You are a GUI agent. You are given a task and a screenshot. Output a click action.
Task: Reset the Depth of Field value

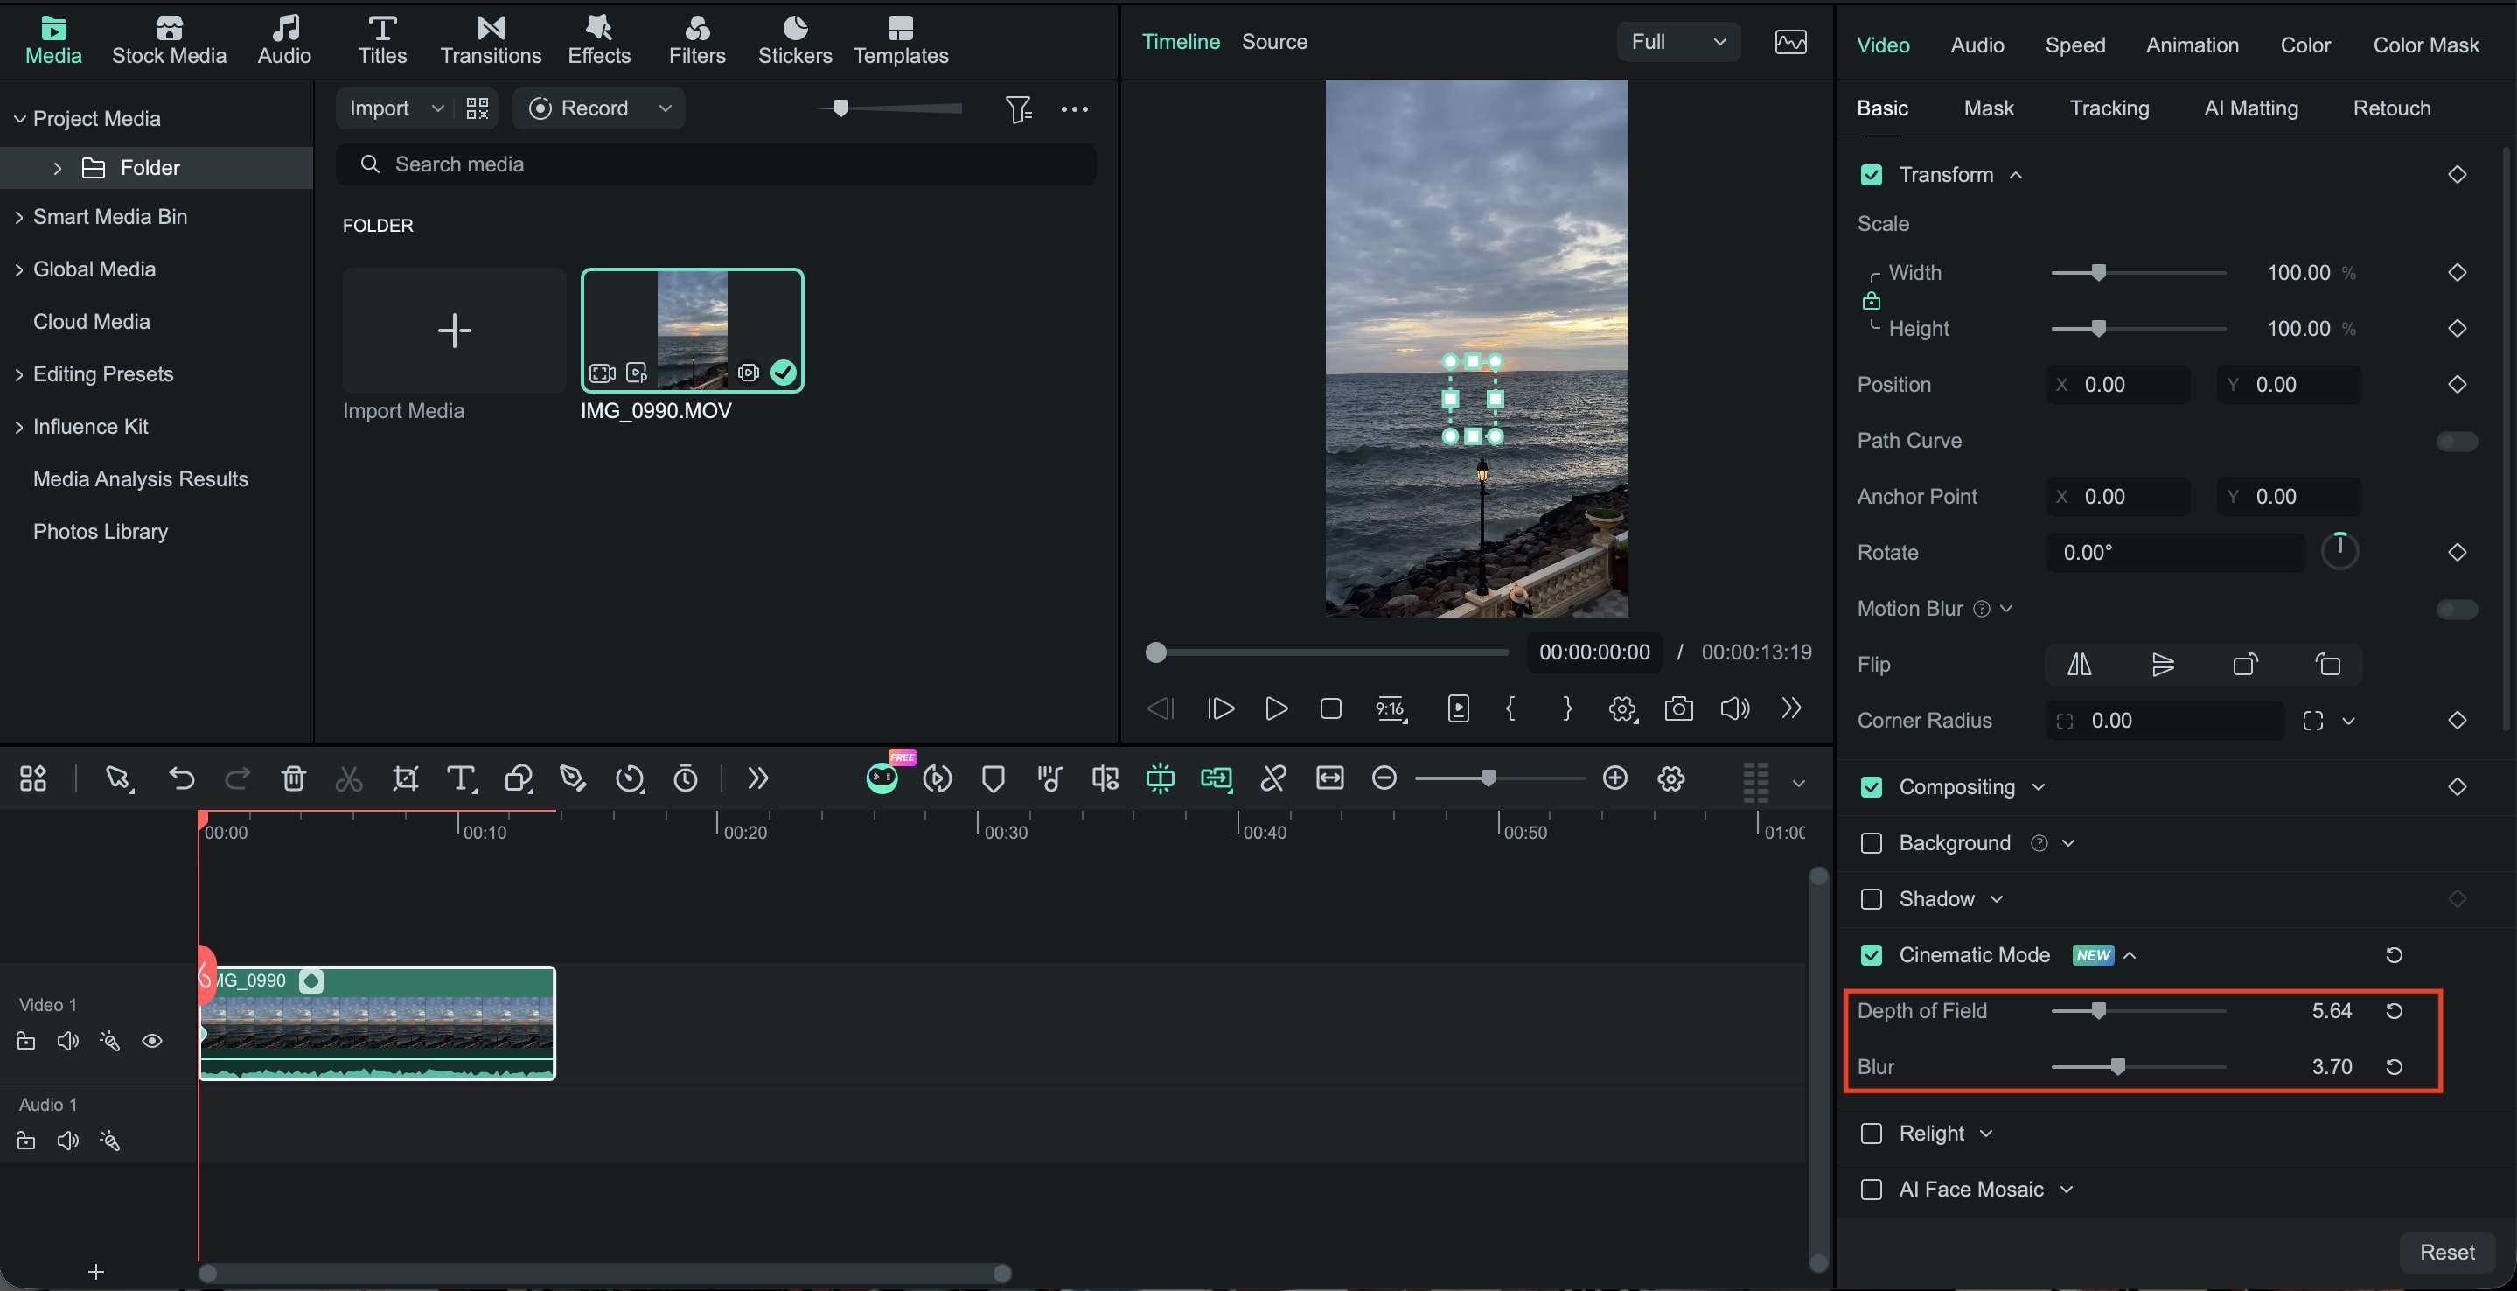pyautogui.click(x=2394, y=1010)
